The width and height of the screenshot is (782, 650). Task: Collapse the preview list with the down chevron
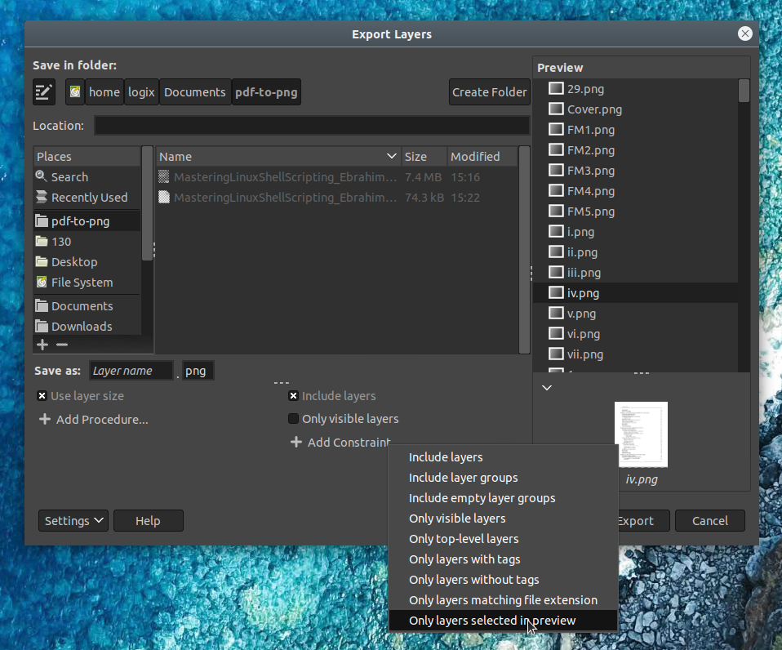(x=546, y=388)
